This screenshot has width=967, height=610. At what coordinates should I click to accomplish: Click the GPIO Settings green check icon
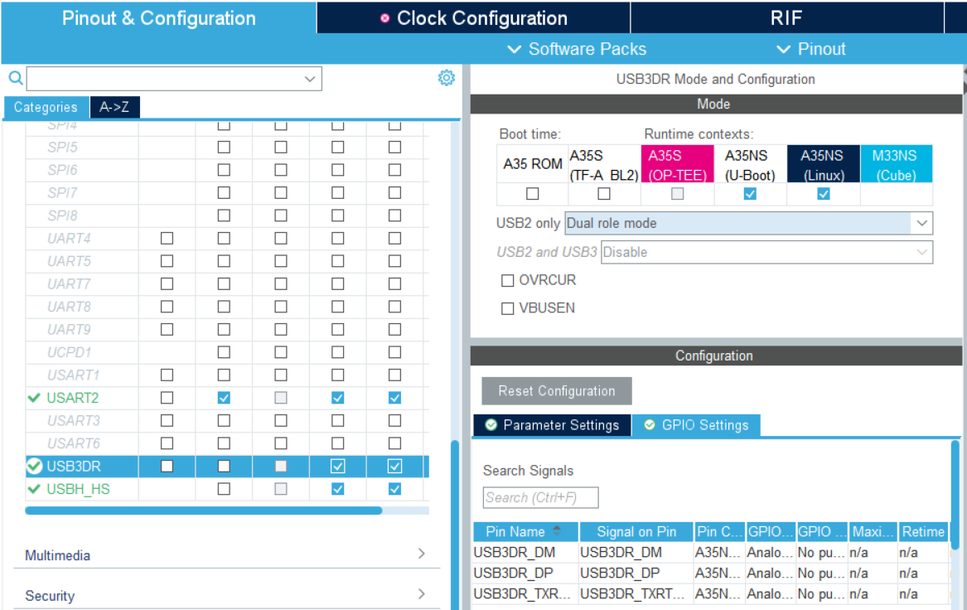[650, 425]
